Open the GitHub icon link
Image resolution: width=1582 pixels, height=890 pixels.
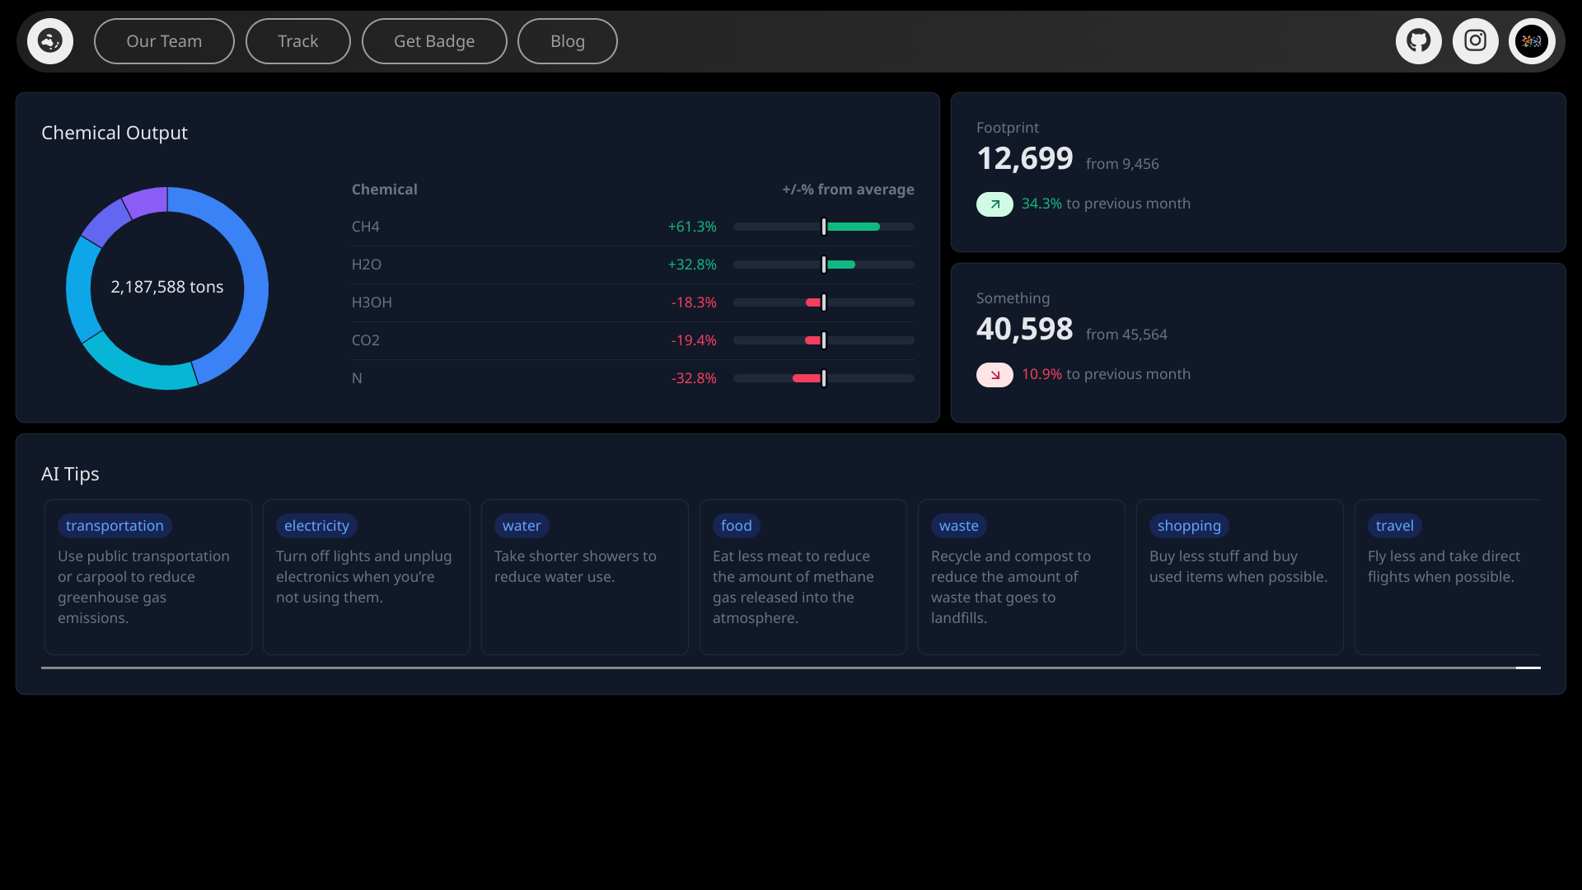(x=1418, y=41)
